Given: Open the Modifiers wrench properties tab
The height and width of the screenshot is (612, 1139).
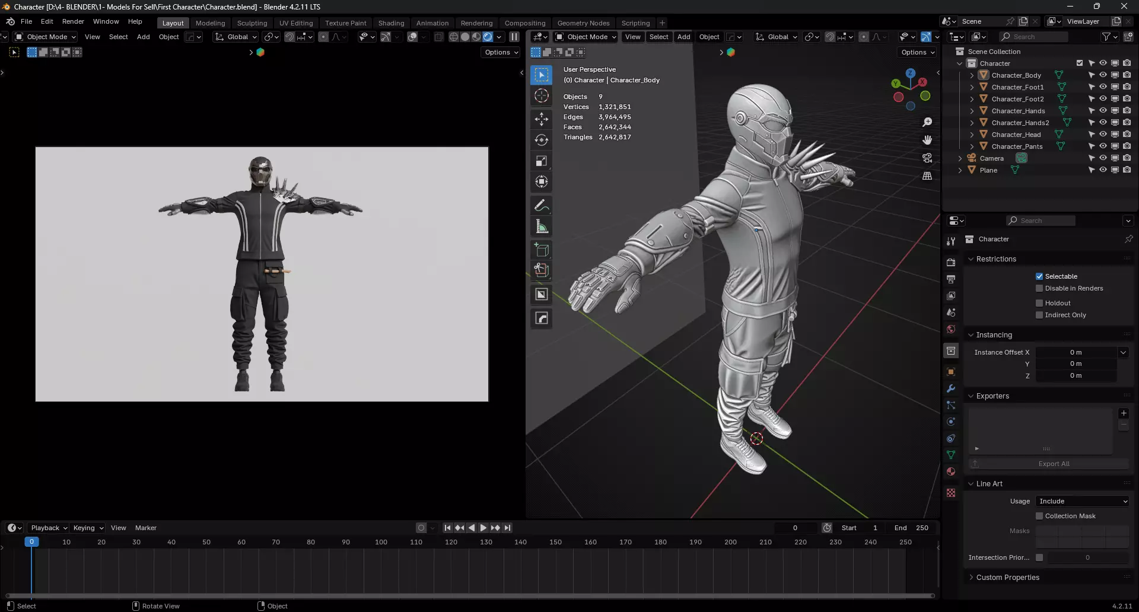Looking at the screenshot, I should (951, 388).
